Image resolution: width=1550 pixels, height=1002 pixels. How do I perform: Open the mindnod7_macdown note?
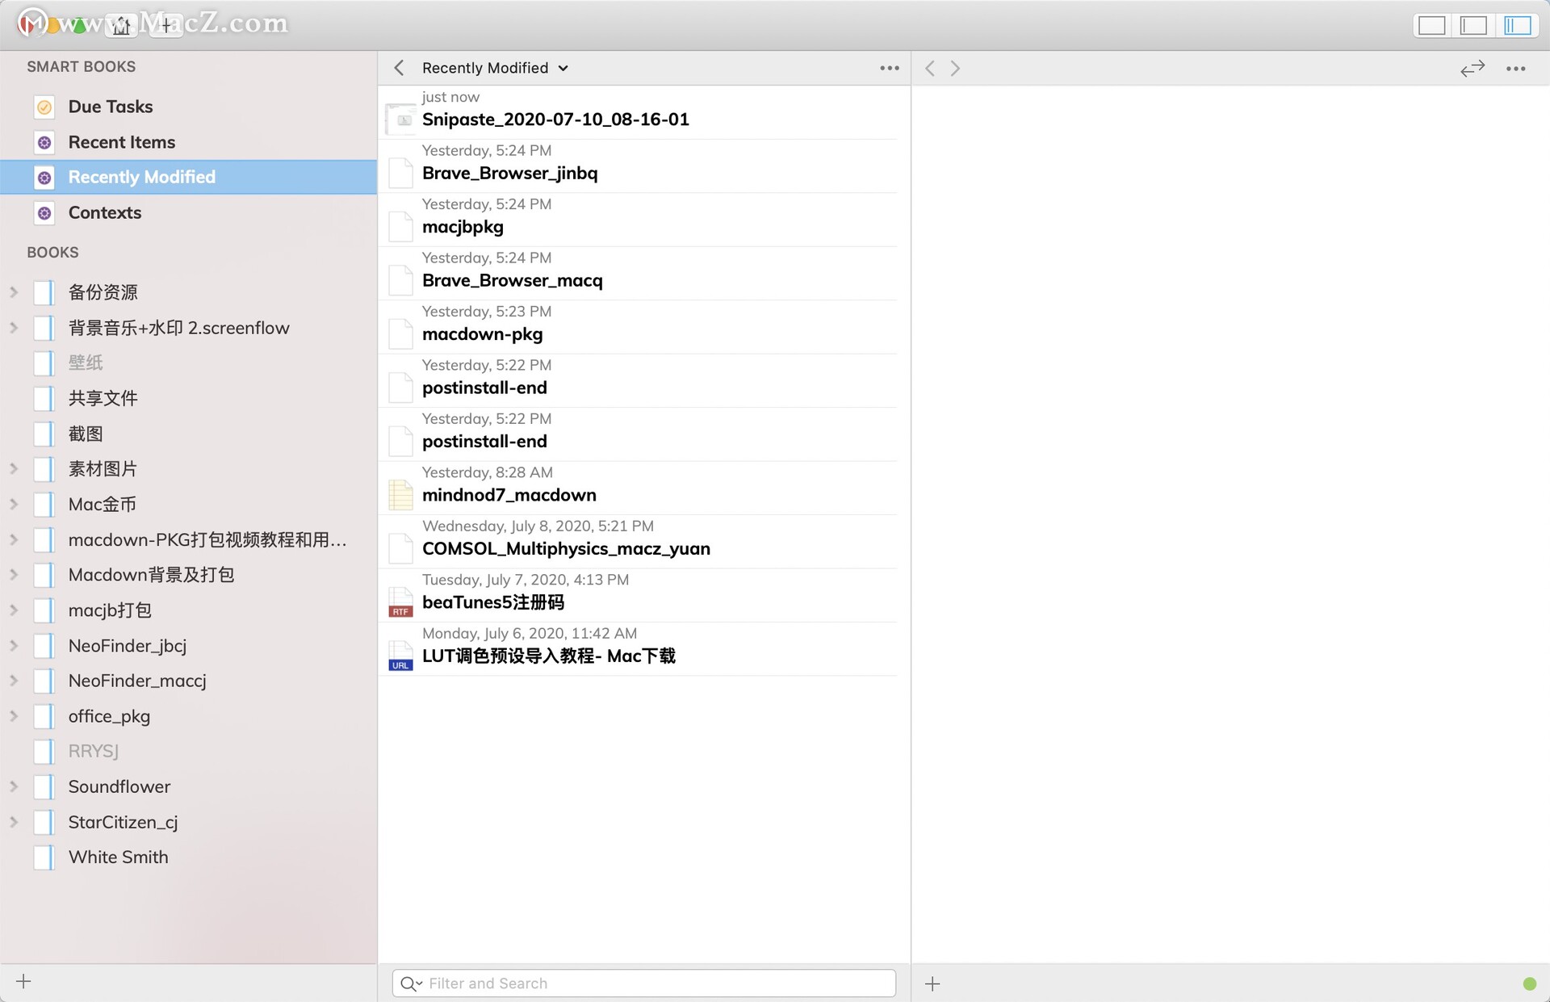pos(638,488)
